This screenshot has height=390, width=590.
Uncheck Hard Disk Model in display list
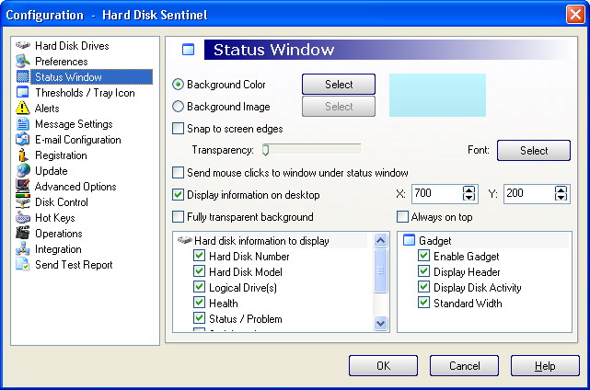click(x=199, y=271)
